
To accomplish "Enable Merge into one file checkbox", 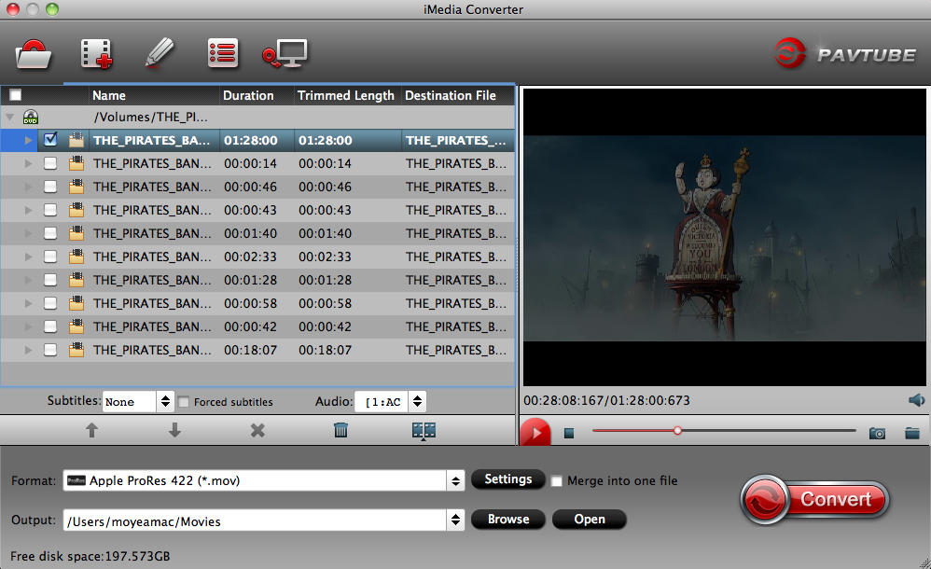I will [x=556, y=481].
